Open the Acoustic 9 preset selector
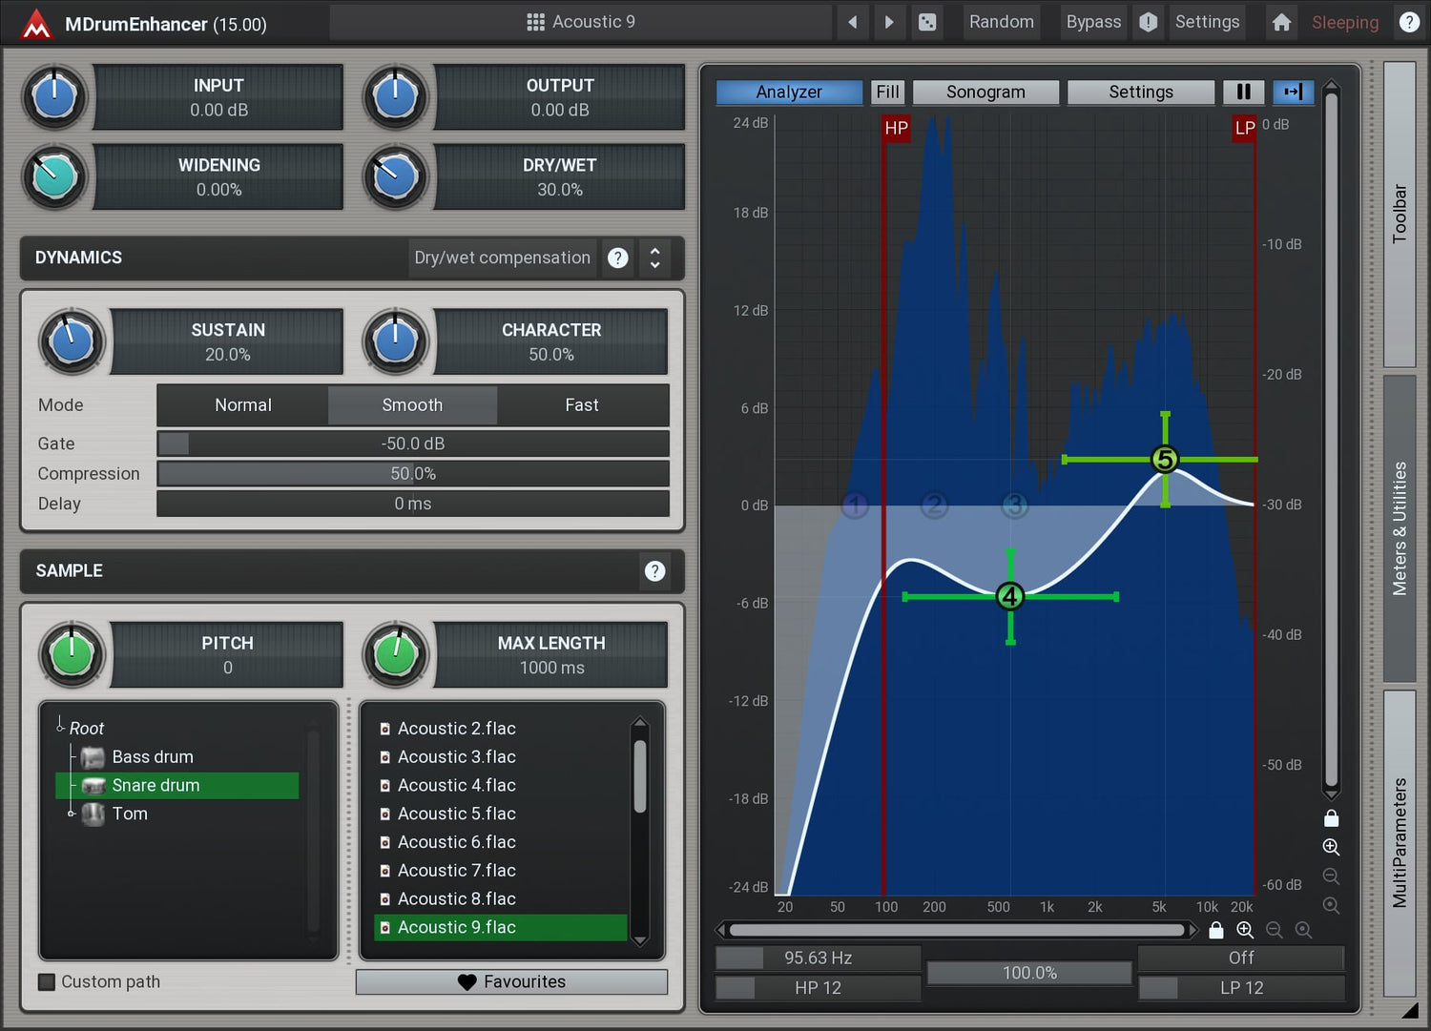This screenshot has height=1031, width=1431. 580,22
